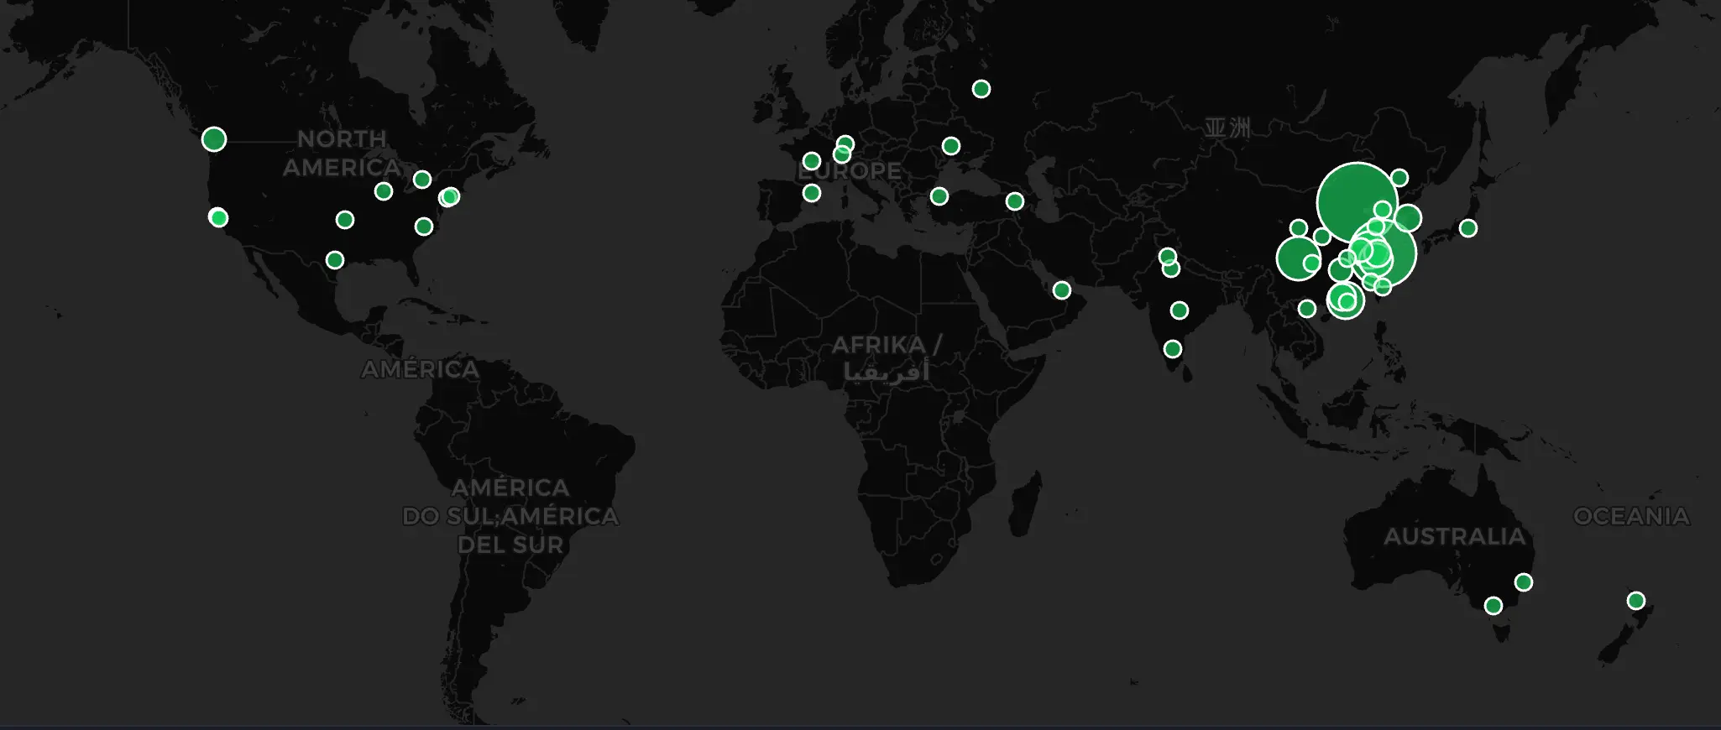Click the marker near the Caucasus east of Turkey

coord(1015,201)
